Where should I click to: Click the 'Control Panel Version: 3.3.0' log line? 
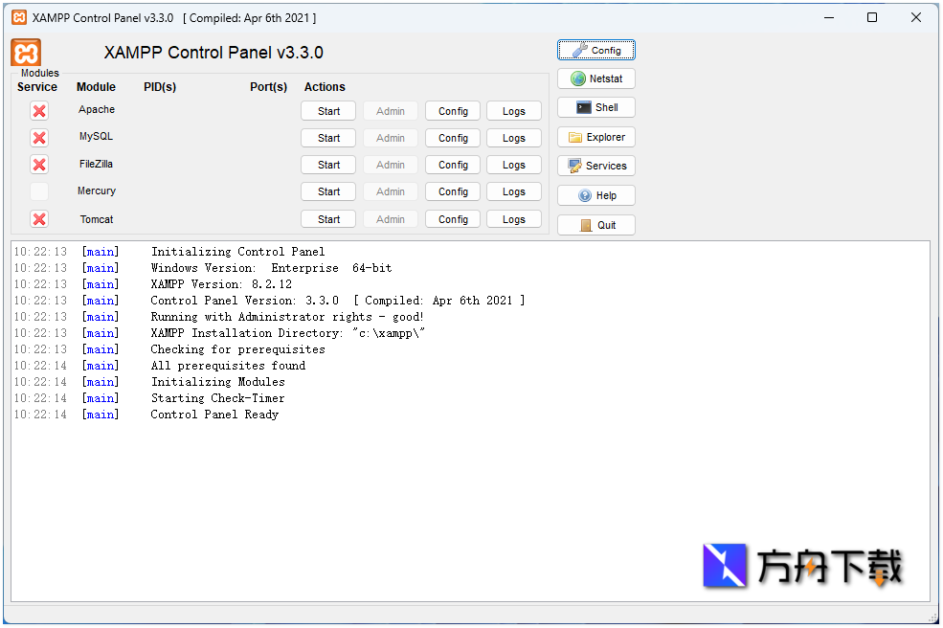[x=337, y=301]
